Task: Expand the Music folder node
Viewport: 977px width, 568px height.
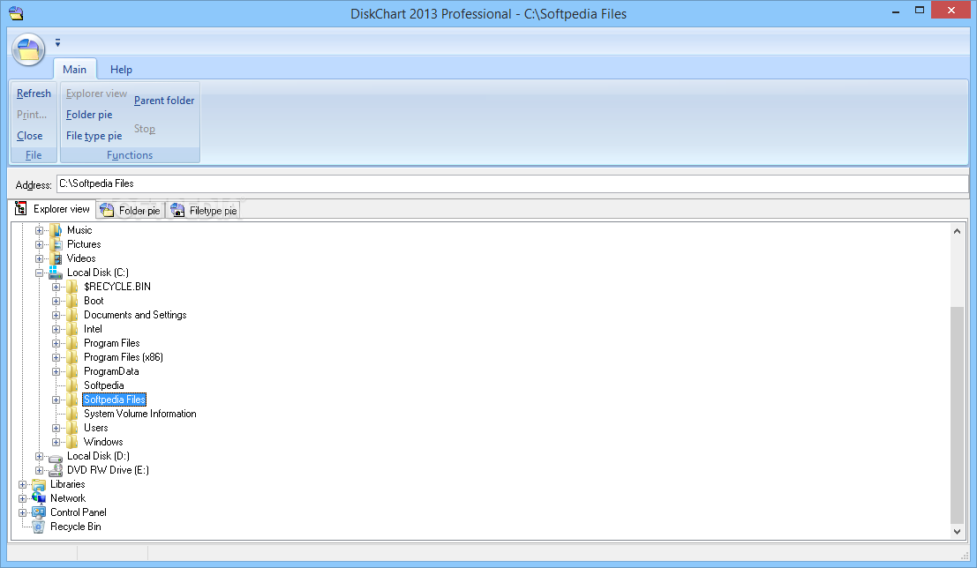Action: (39, 230)
